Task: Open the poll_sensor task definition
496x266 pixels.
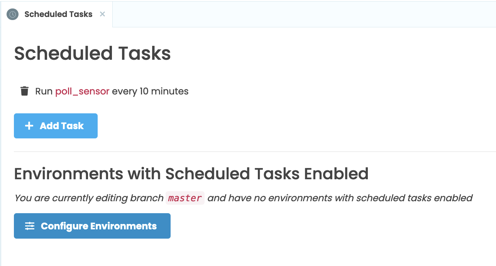Action: point(82,91)
